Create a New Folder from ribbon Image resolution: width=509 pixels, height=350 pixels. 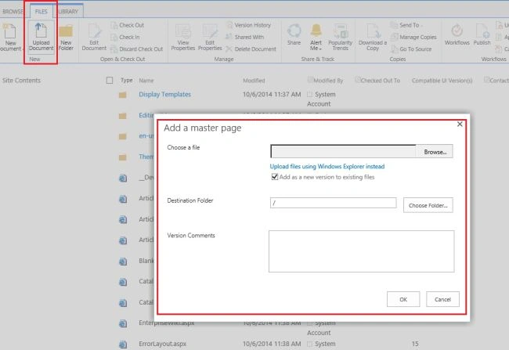tap(66, 37)
